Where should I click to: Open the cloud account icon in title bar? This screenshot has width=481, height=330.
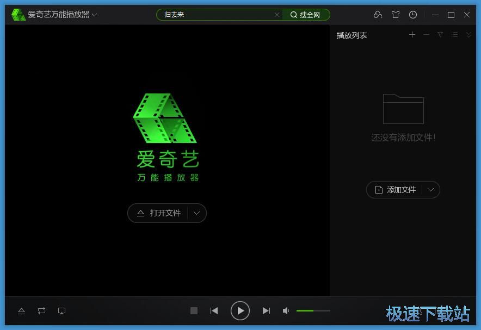coord(378,14)
